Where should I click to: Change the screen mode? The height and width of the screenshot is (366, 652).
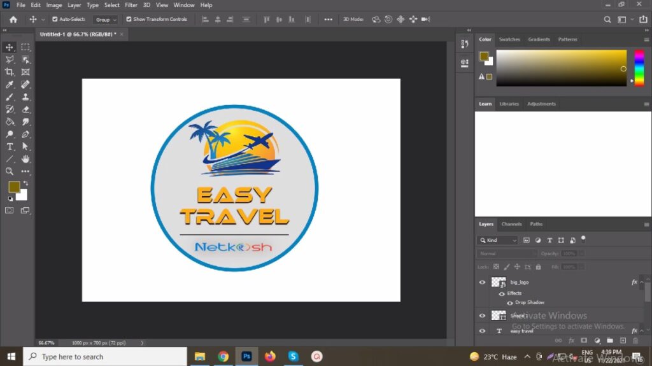(x=25, y=211)
